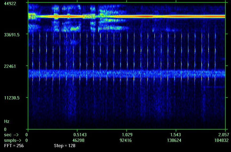Click the 0.5143 seconds tick label
231x152 pixels.
click(x=80, y=135)
